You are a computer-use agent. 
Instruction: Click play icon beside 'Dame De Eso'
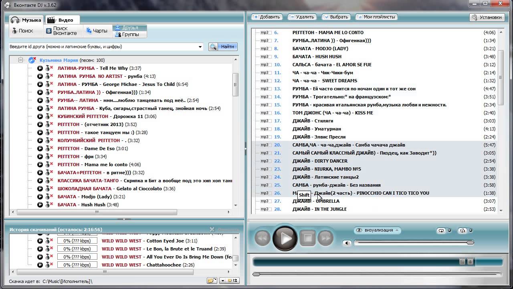tap(40, 149)
